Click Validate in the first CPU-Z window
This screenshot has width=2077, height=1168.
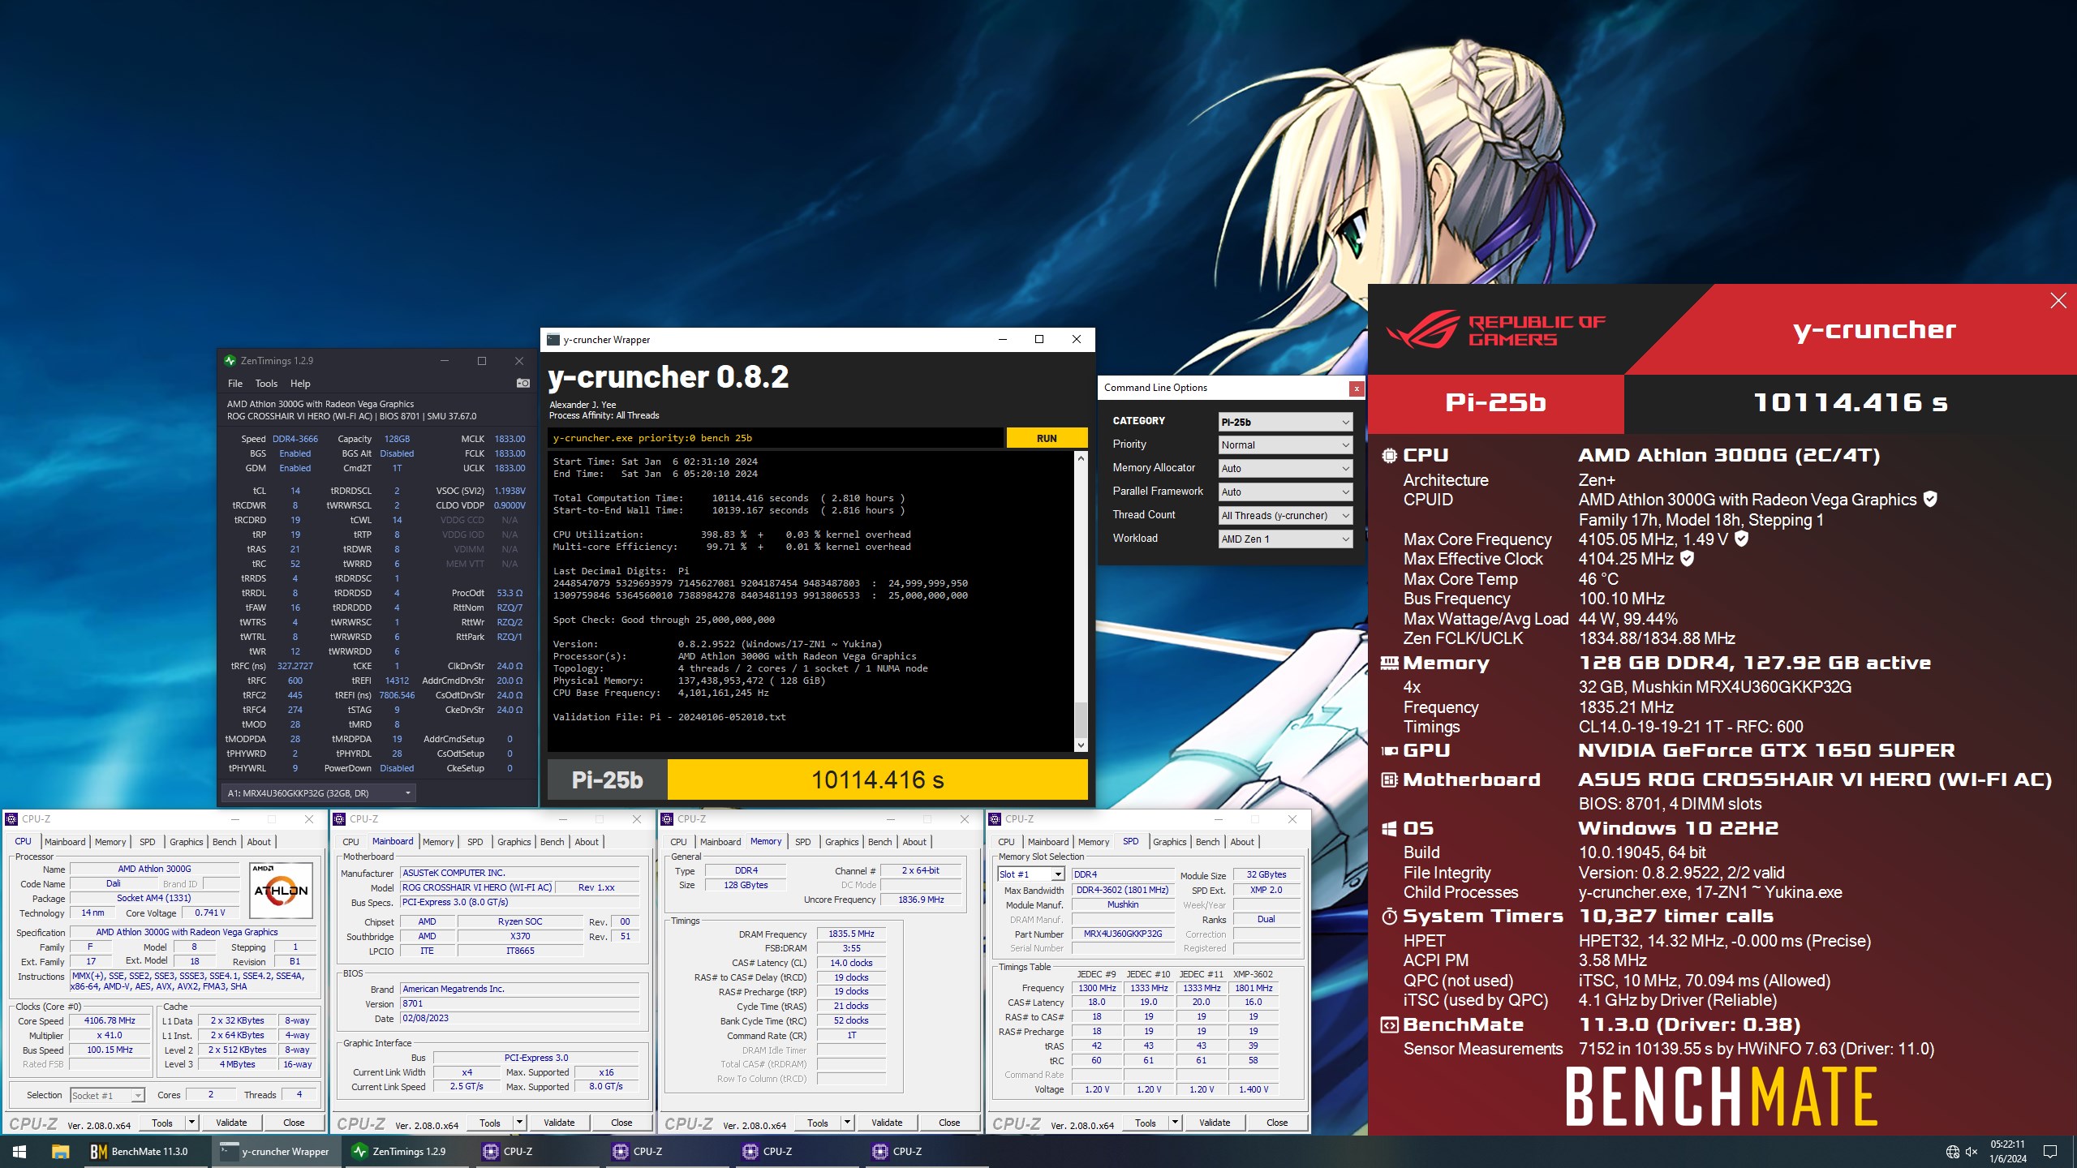(231, 1123)
